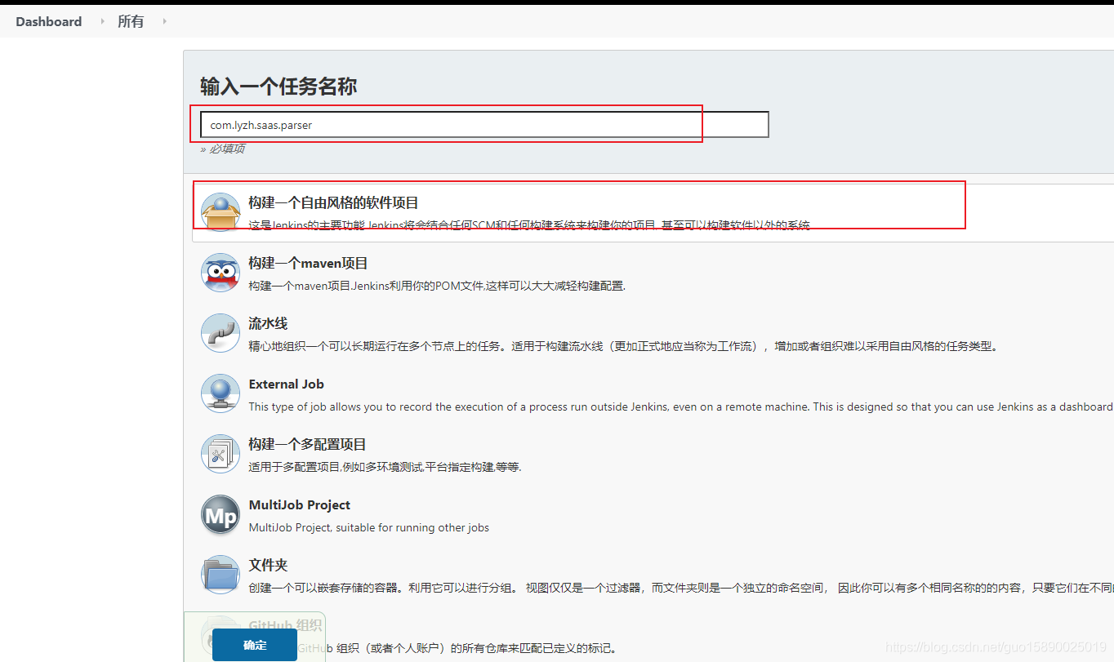1114x662 pixels.
Task: Select 文件夹 item title
Action: coord(268,565)
